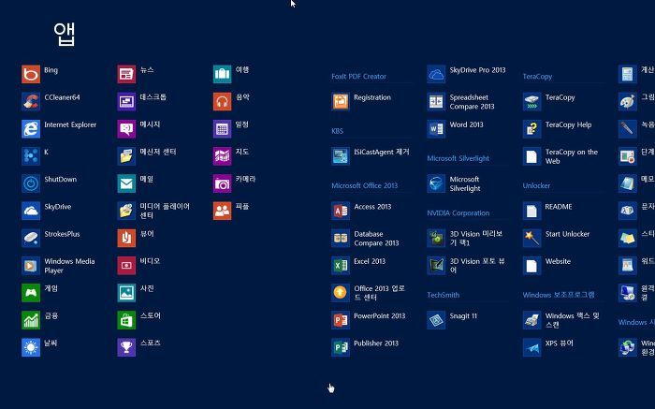Open Internet Explorer icon
Screen dimensions: 655x409
pyautogui.click(x=31, y=128)
